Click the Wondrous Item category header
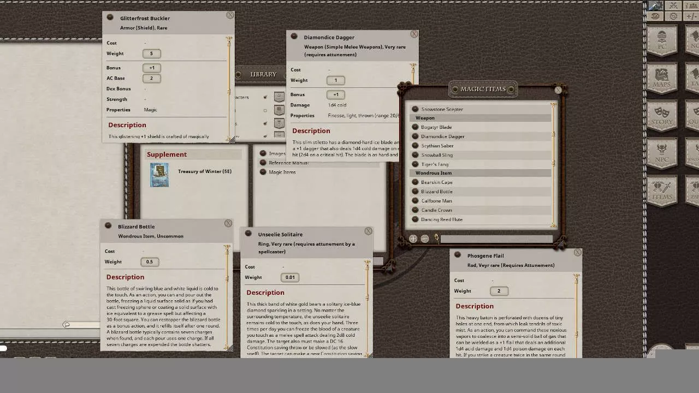This screenshot has width=699, height=393. click(480, 173)
